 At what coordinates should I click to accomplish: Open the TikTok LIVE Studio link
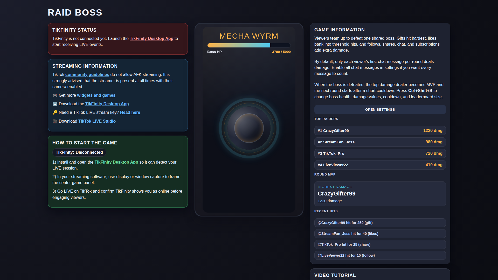pyautogui.click(x=97, y=121)
